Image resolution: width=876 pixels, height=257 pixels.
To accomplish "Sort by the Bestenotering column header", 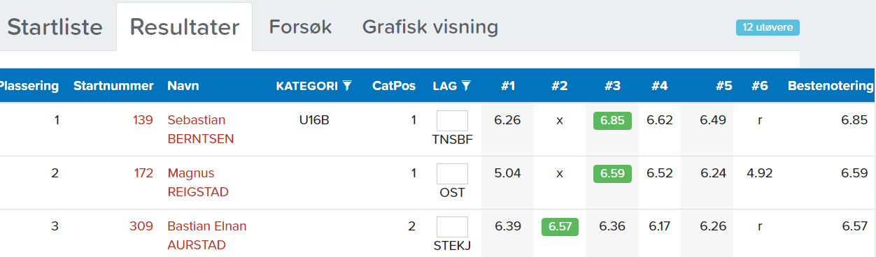I will click(x=831, y=86).
